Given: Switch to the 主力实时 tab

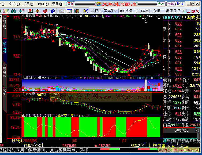Looking at the screenshot, I should point(142,11).
